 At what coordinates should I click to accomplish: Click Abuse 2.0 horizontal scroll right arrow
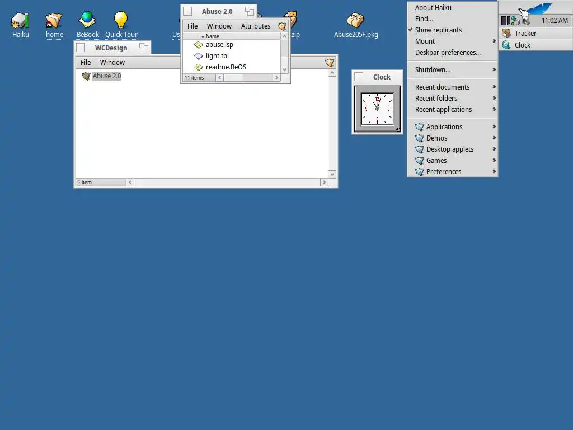coord(276,77)
